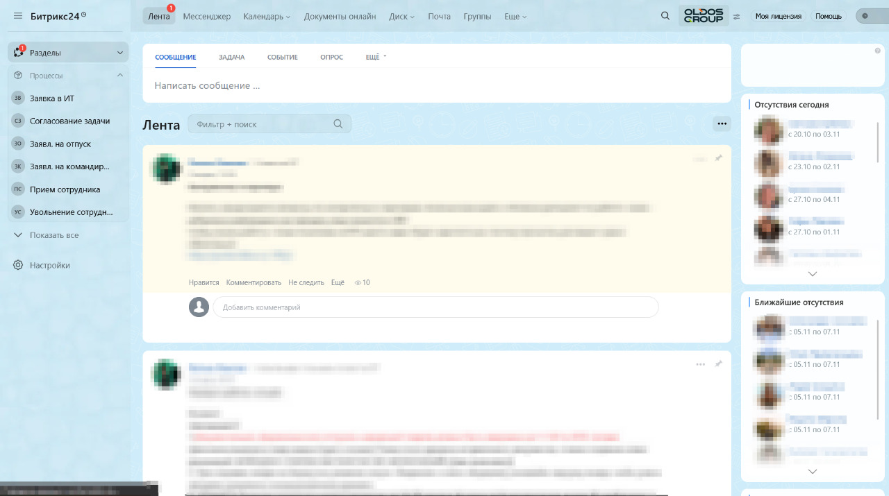Click the Моя лицензия button

point(778,16)
